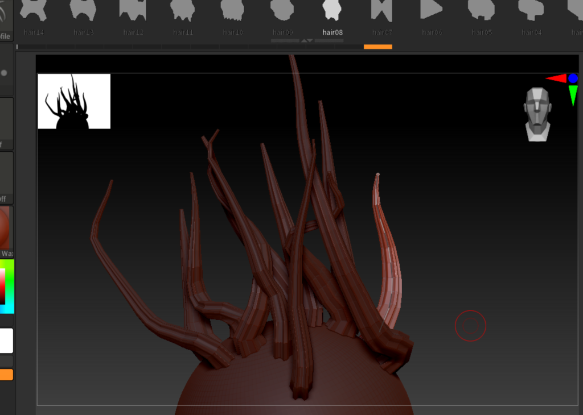The height and width of the screenshot is (415, 583).
Task: Click the up arrow of the shelf divider handle
Action: point(304,40)
